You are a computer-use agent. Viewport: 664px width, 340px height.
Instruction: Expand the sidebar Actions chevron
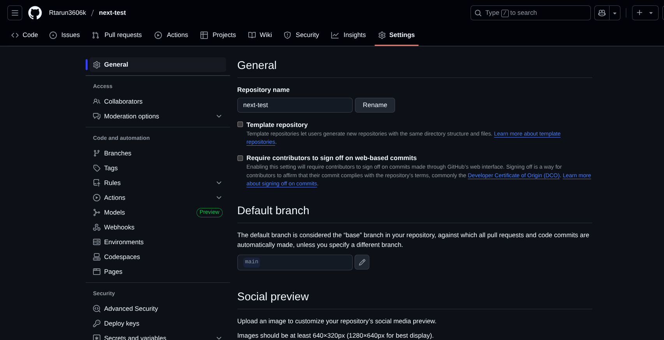click(x=219, y=197)
